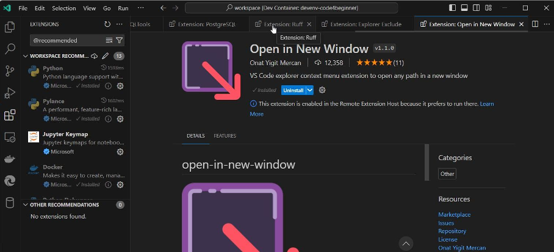Click the Uninstall button

293,90
